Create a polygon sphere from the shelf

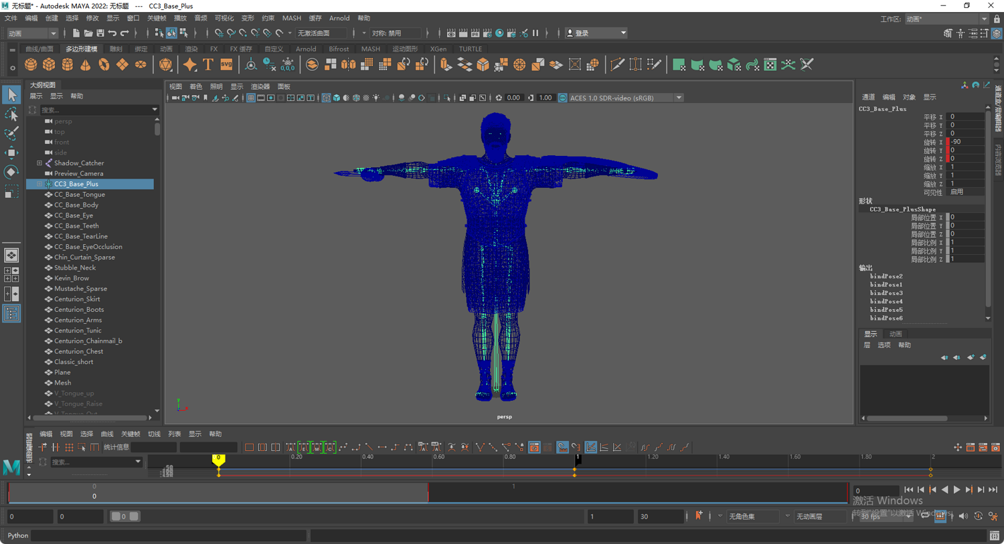click(31, 65)
